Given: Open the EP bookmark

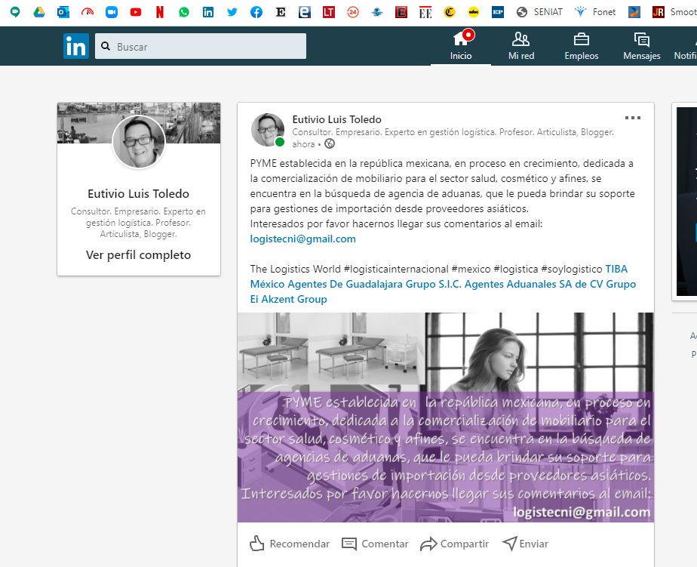Looking at the screenshot, I should tap(498, 12).
